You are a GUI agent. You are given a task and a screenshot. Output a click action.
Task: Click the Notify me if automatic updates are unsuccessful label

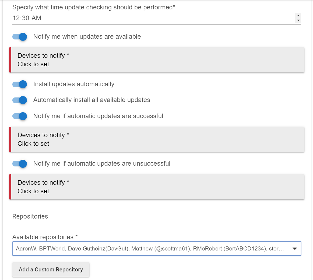[102, 163]
